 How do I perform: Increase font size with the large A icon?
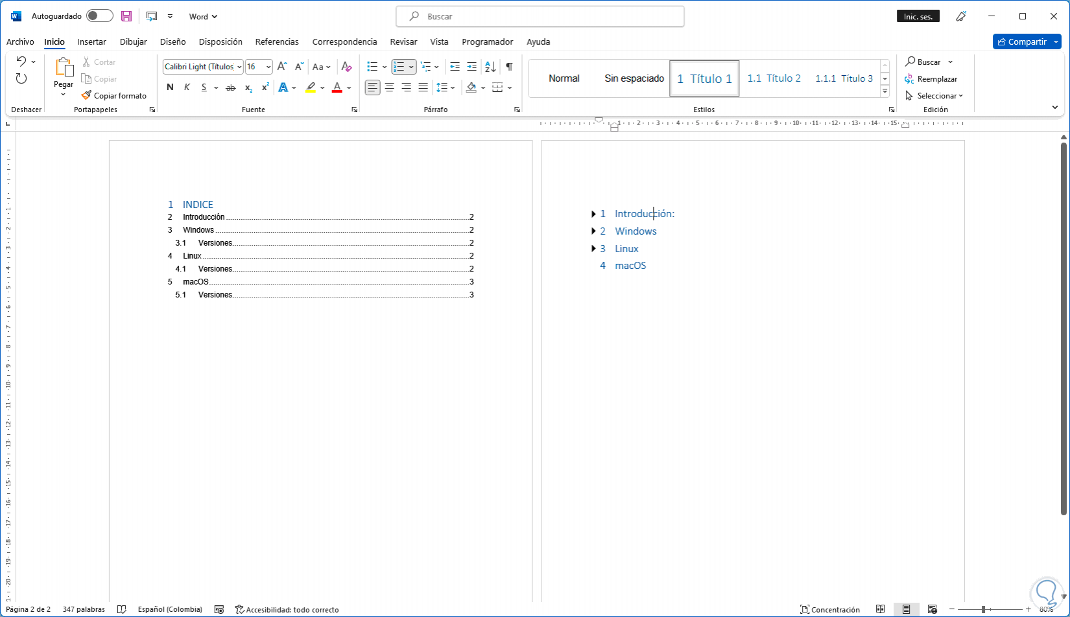282,66
